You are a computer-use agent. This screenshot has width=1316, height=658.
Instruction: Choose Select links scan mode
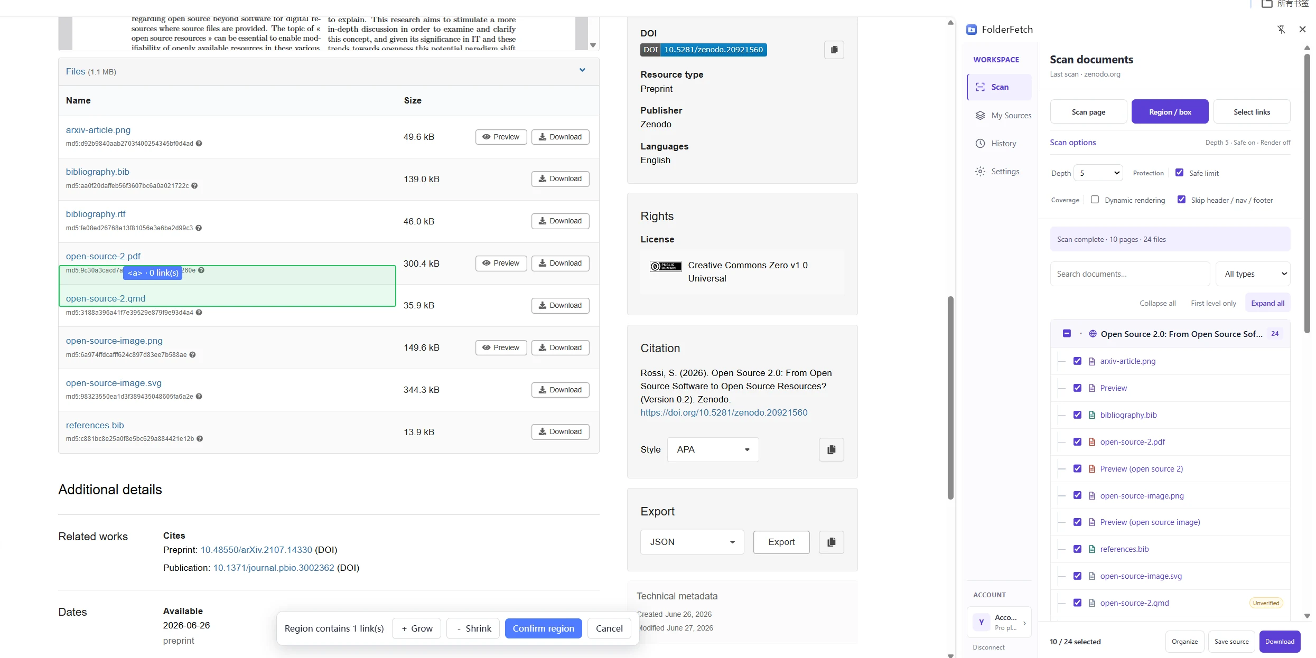[1252, 112]
